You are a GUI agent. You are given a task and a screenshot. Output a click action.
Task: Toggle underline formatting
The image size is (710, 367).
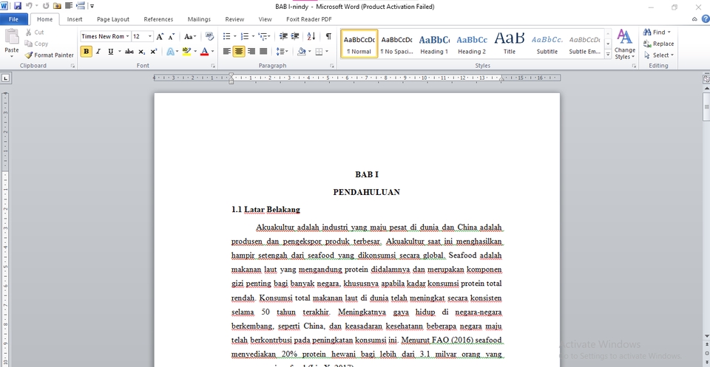coord(110,52)
